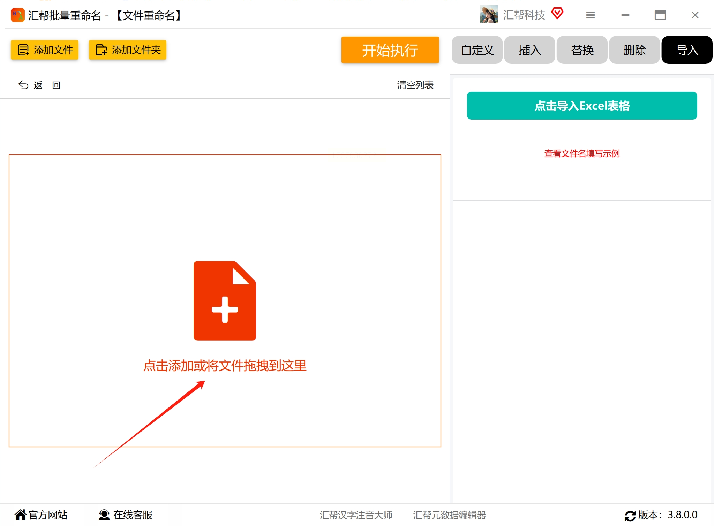Image resolution: width=714 pixels, height=526 pixels.
Task: Switch to the 插入 tab
Action: coord(529,50)
